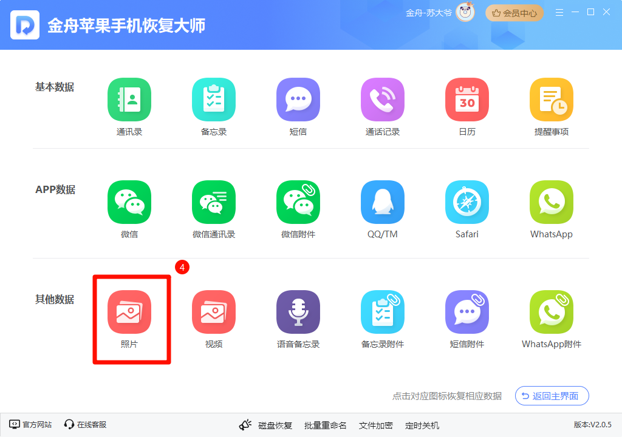Open the 照片 photos recovery icon
This screenshot has height=437, width=622.
129,312
